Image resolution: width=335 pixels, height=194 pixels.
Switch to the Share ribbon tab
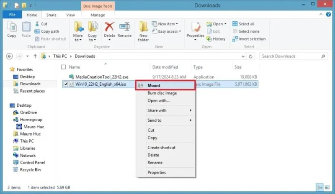(x=52, y=15)
